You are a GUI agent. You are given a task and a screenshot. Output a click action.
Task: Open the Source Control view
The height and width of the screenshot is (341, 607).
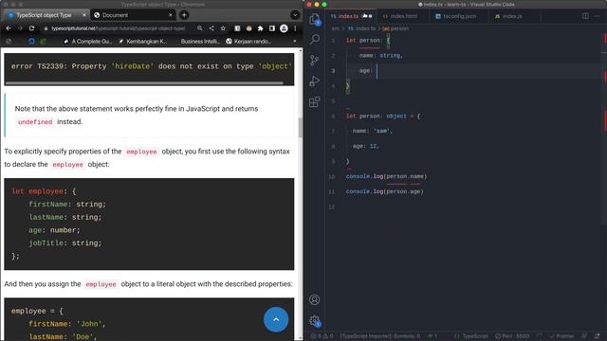click(314, 60)
